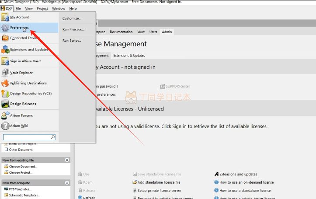This screenshot has width=316, height=199.
Task: Select Preferences menu entry
Action: tap(29, 27)
